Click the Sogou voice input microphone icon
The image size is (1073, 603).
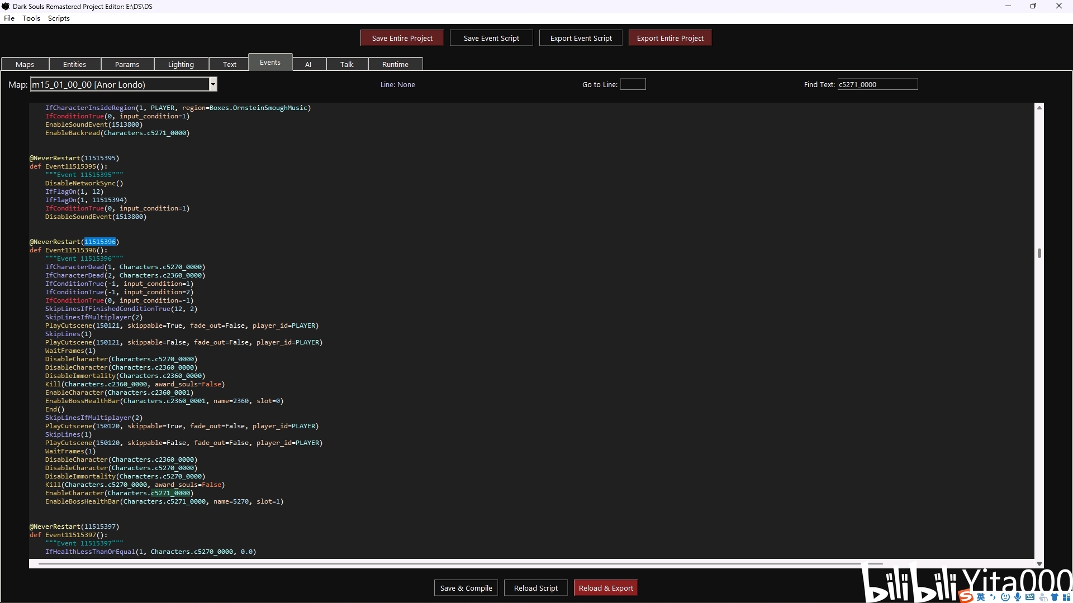pos(1018,597)
